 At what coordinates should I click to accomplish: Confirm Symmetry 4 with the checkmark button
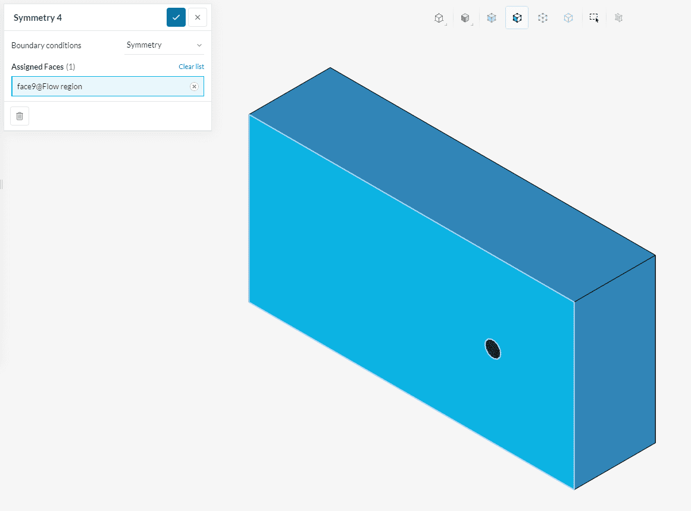pos(176,17)
